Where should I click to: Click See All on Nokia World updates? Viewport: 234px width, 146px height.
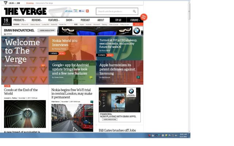click(62, 53)
